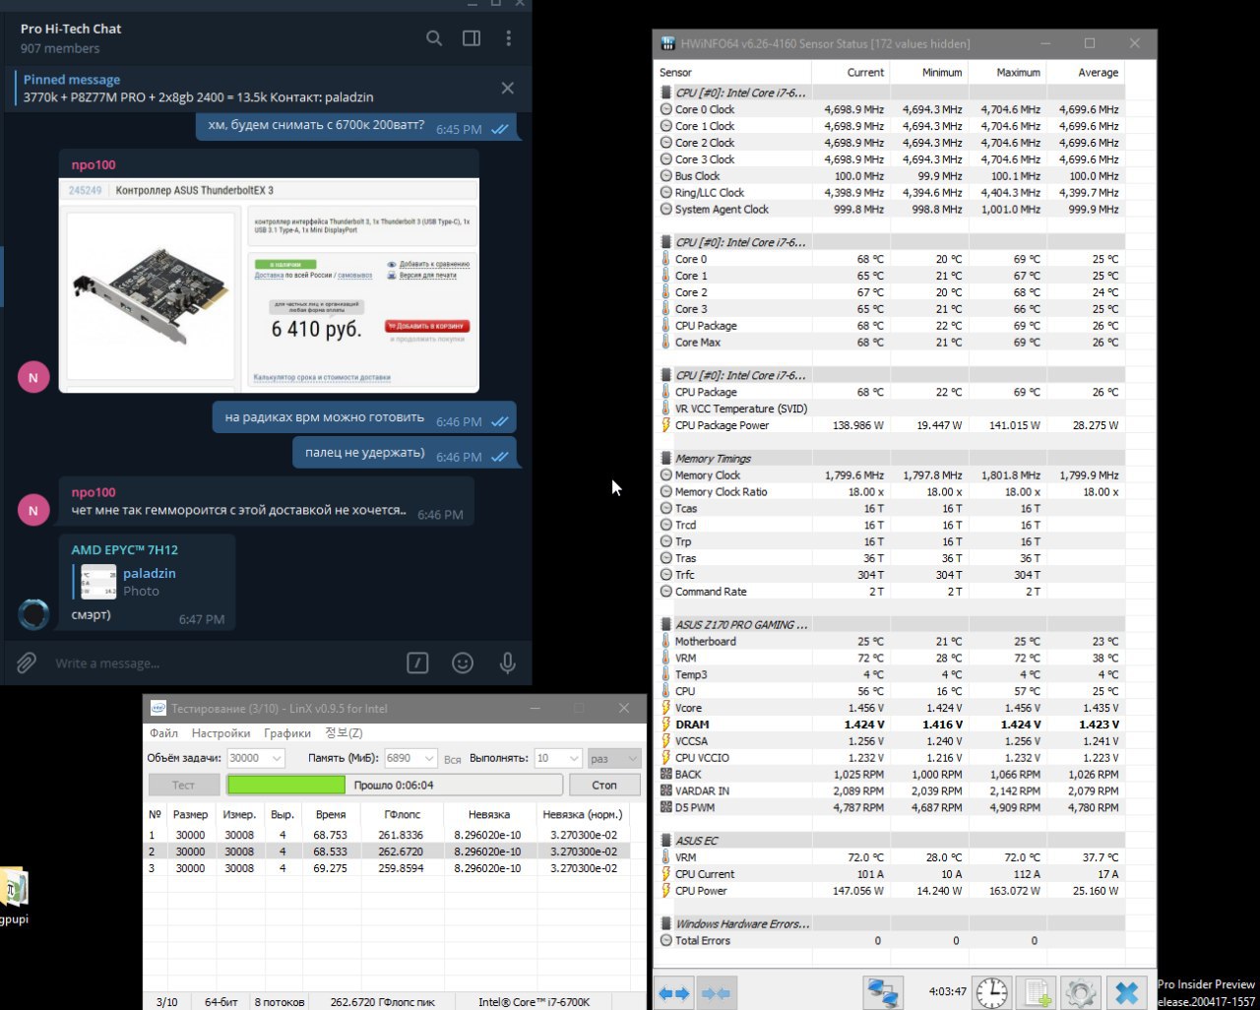Select the VARDAR IN fan row
Image resolution: width=1260 pixels, height=1010 pixels.
(891, 790)
